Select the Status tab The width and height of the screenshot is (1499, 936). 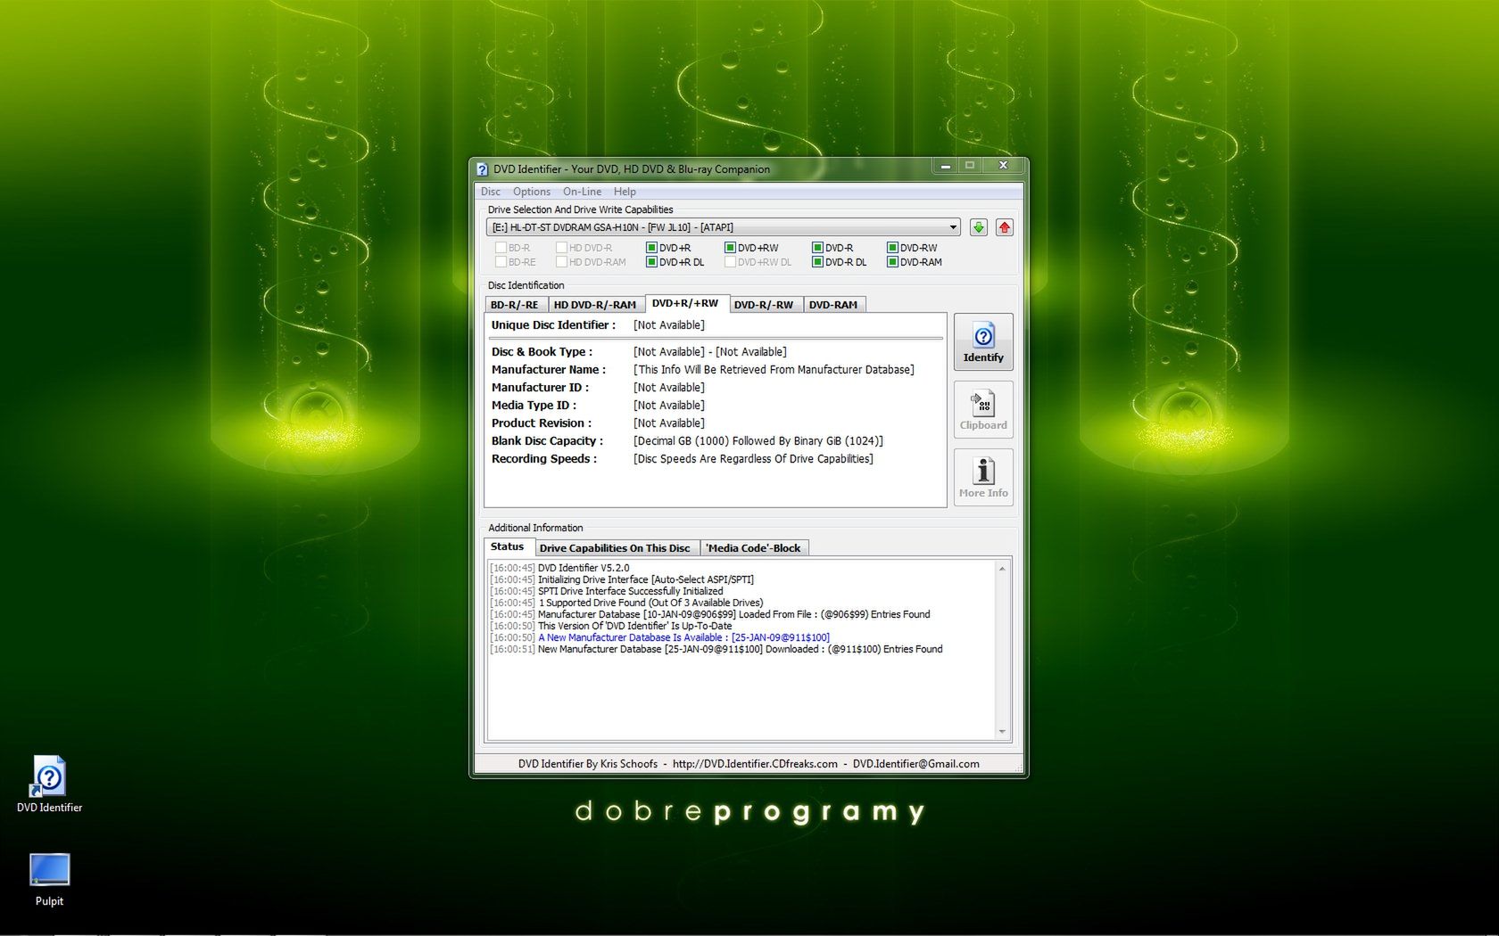508,546
